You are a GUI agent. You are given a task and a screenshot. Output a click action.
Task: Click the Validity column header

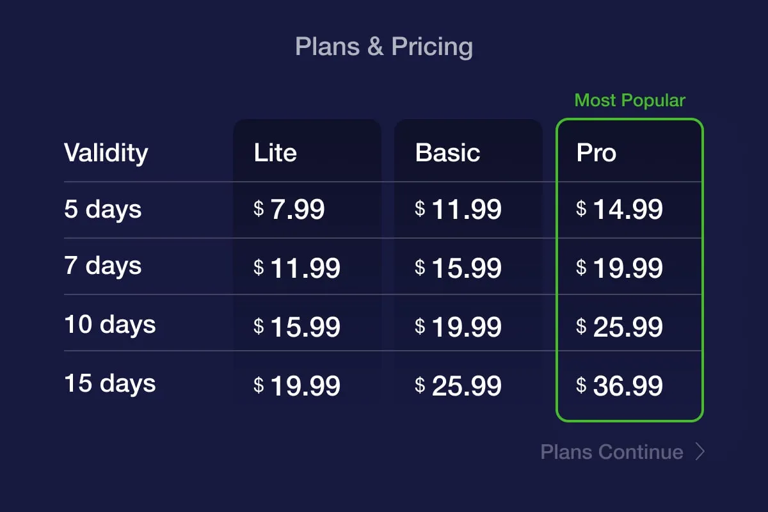click(106, 153)
